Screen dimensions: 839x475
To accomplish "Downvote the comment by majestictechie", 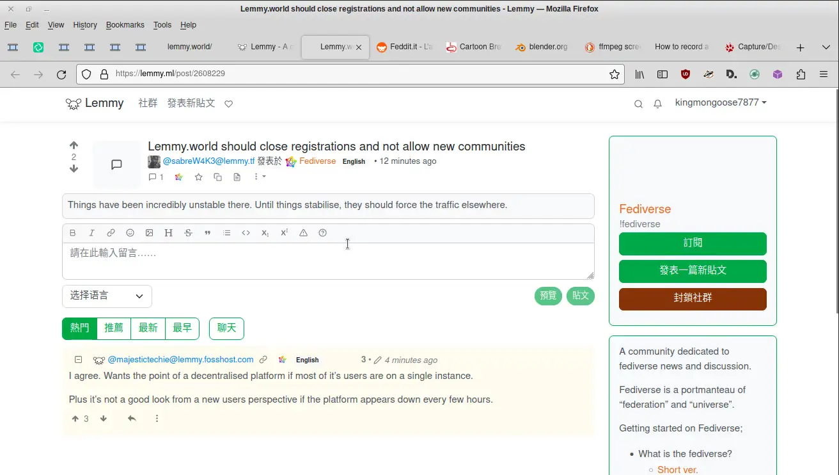I will pyautogui.click(x=104, y=419).
